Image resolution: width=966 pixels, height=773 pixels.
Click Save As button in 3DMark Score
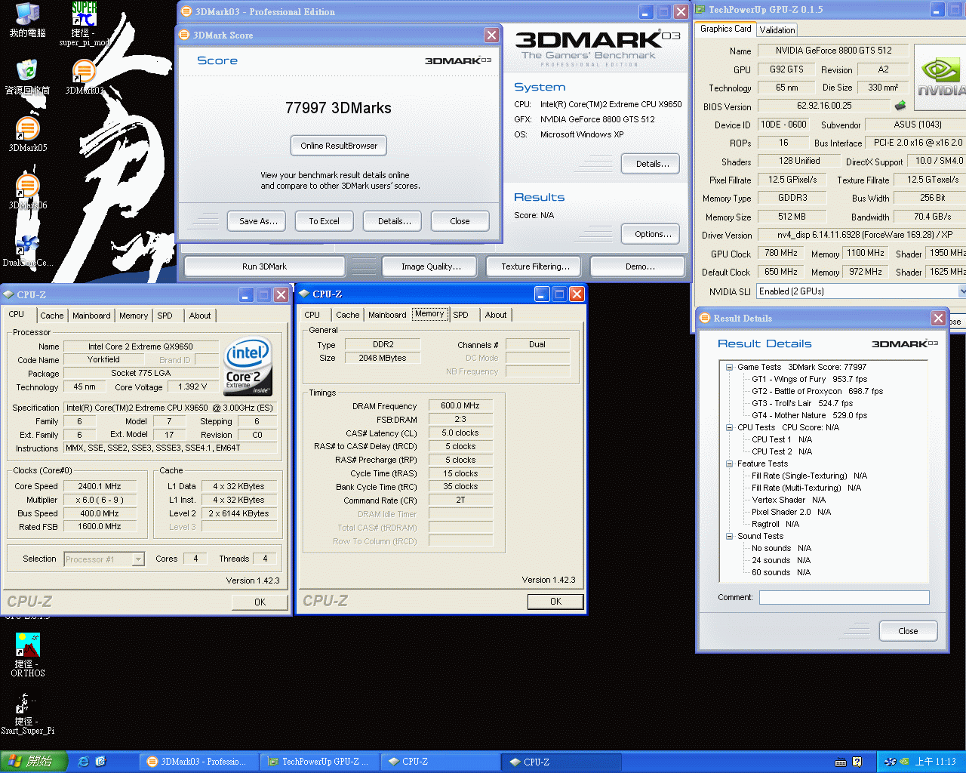258,221
